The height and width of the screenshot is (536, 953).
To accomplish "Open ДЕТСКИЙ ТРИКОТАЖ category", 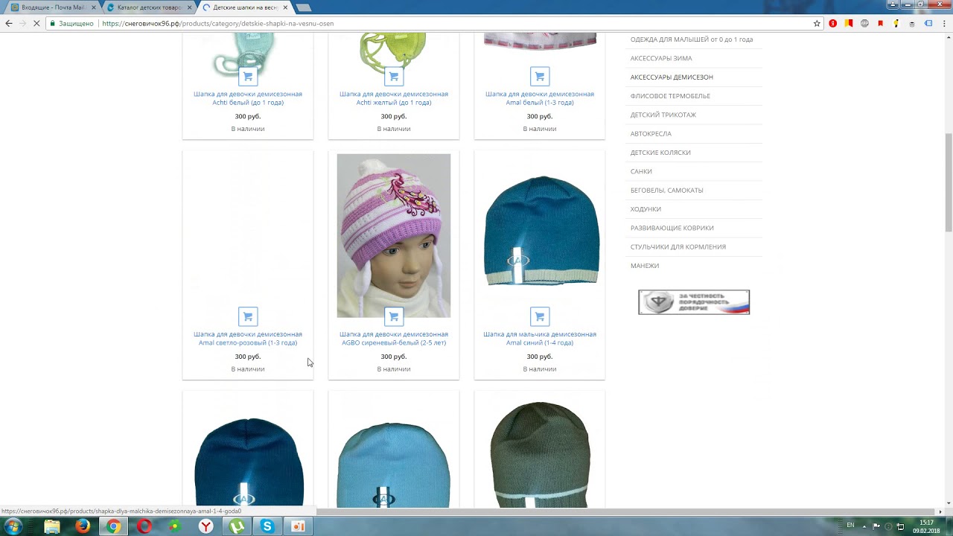I will (663, 115).
